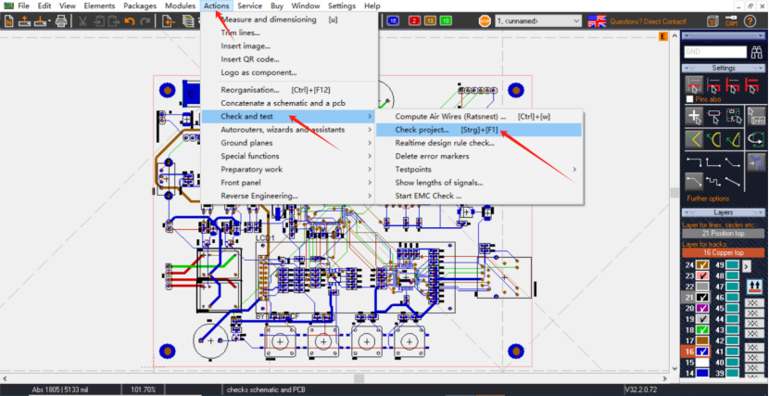The width and height of the screenshot is (769, 396).
Task: Open the CAM export icon
Action: pyautogui.click(x=731, y=21)
